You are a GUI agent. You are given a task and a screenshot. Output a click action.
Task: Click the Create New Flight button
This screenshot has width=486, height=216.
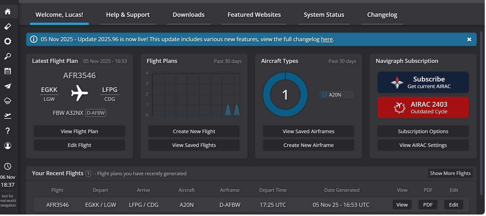194,131
